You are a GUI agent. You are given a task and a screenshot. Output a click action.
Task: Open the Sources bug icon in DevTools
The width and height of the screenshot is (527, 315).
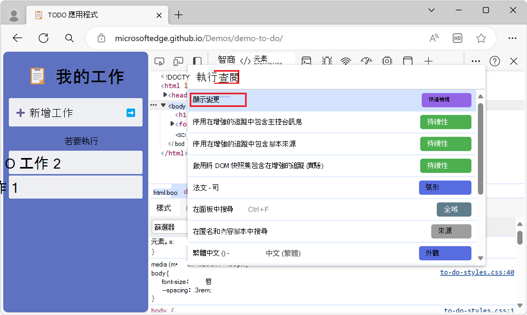click(327, 61)
